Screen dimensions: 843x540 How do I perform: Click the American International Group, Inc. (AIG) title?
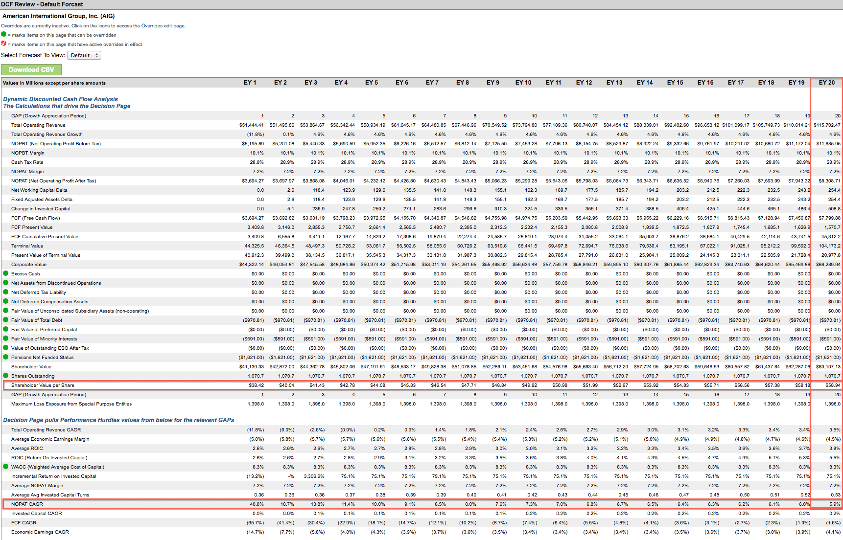pyautogui.click(x=59, y=16)
